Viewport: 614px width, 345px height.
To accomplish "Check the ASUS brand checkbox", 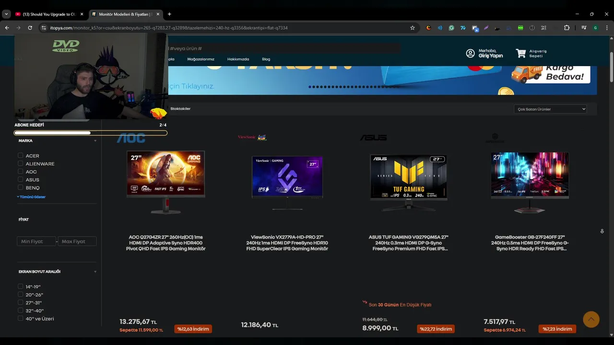I will click(21, 179).
